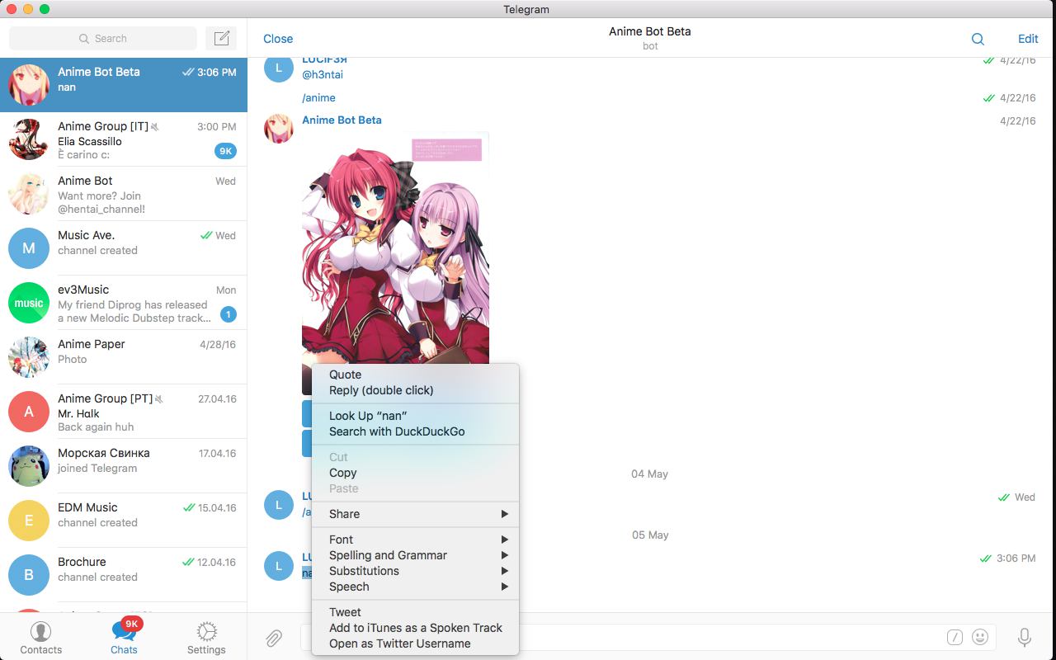Open the Music Ave. channel avatar
The height and width of the screenshot is (660, 1056).
pos(29,248)
